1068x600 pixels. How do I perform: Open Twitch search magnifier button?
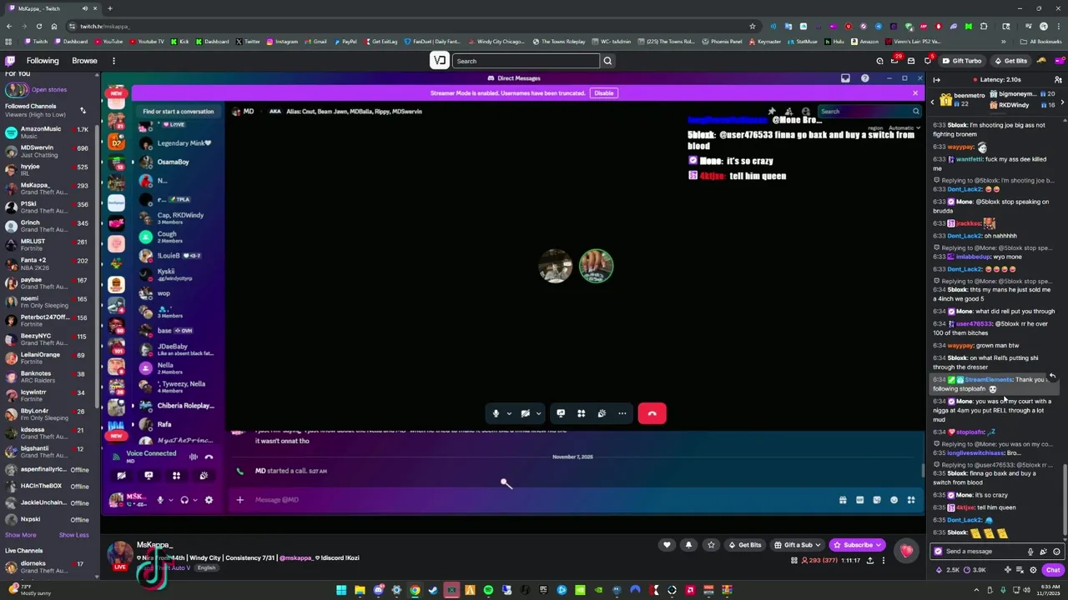coord(607,61)
